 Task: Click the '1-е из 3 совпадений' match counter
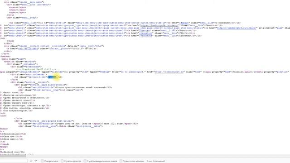coord(156,161)
